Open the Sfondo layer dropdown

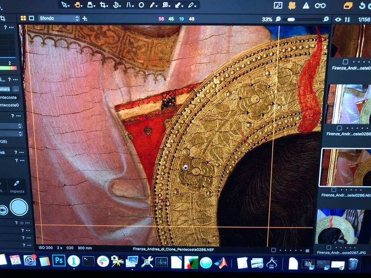pyautogui.click(x=58, y=19)
